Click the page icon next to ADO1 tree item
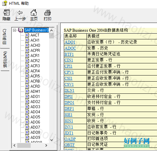This screenshot has width=157, height=151. [x=27, y=97]
